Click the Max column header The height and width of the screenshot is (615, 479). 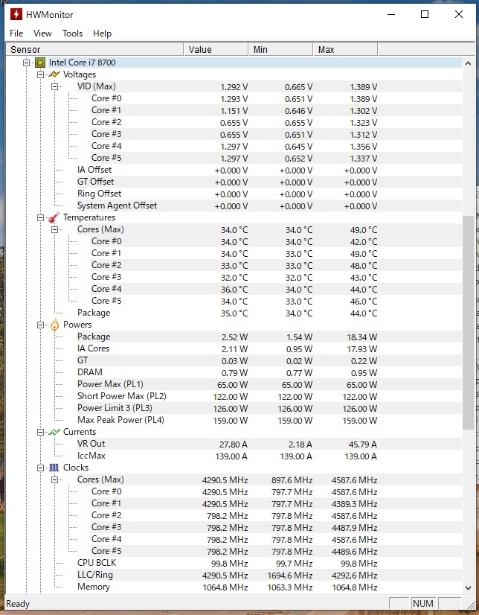coord(344,50)
